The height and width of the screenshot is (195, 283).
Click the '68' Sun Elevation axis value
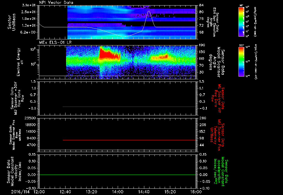click(x=201, y=32)
